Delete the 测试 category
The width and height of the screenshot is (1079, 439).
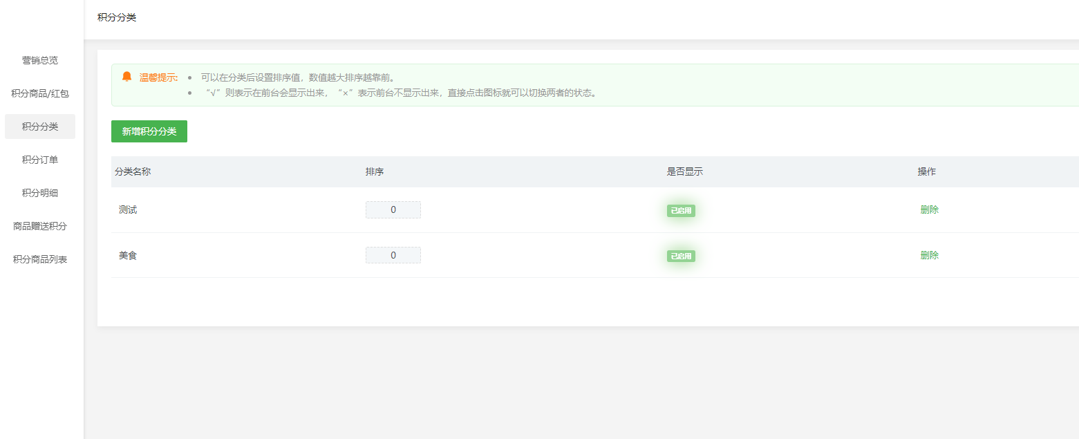[929, 209]
